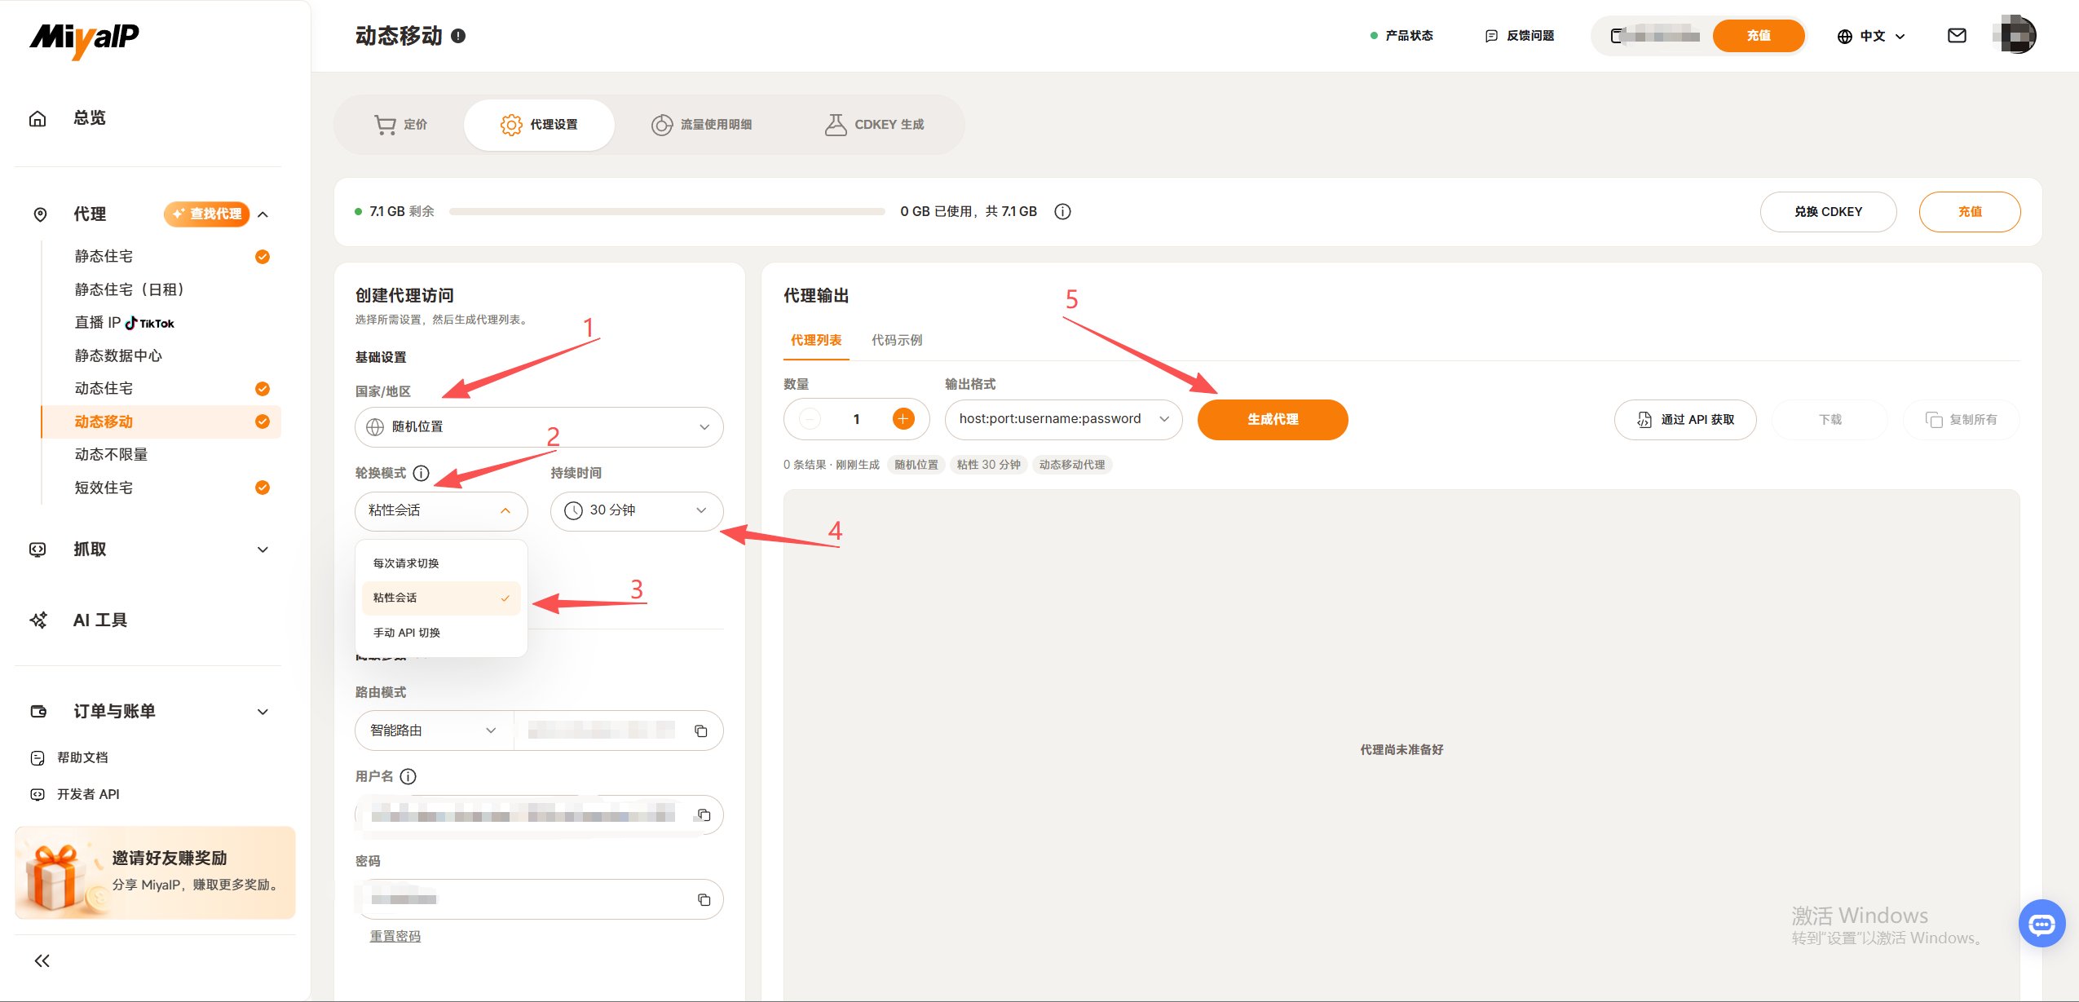Collapse the 轮换模式 粘性会话 dropdown

pos(441,511)
